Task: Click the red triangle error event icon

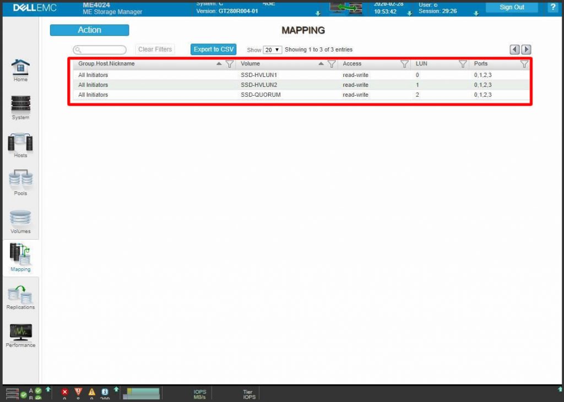Action: click(78, 392)
